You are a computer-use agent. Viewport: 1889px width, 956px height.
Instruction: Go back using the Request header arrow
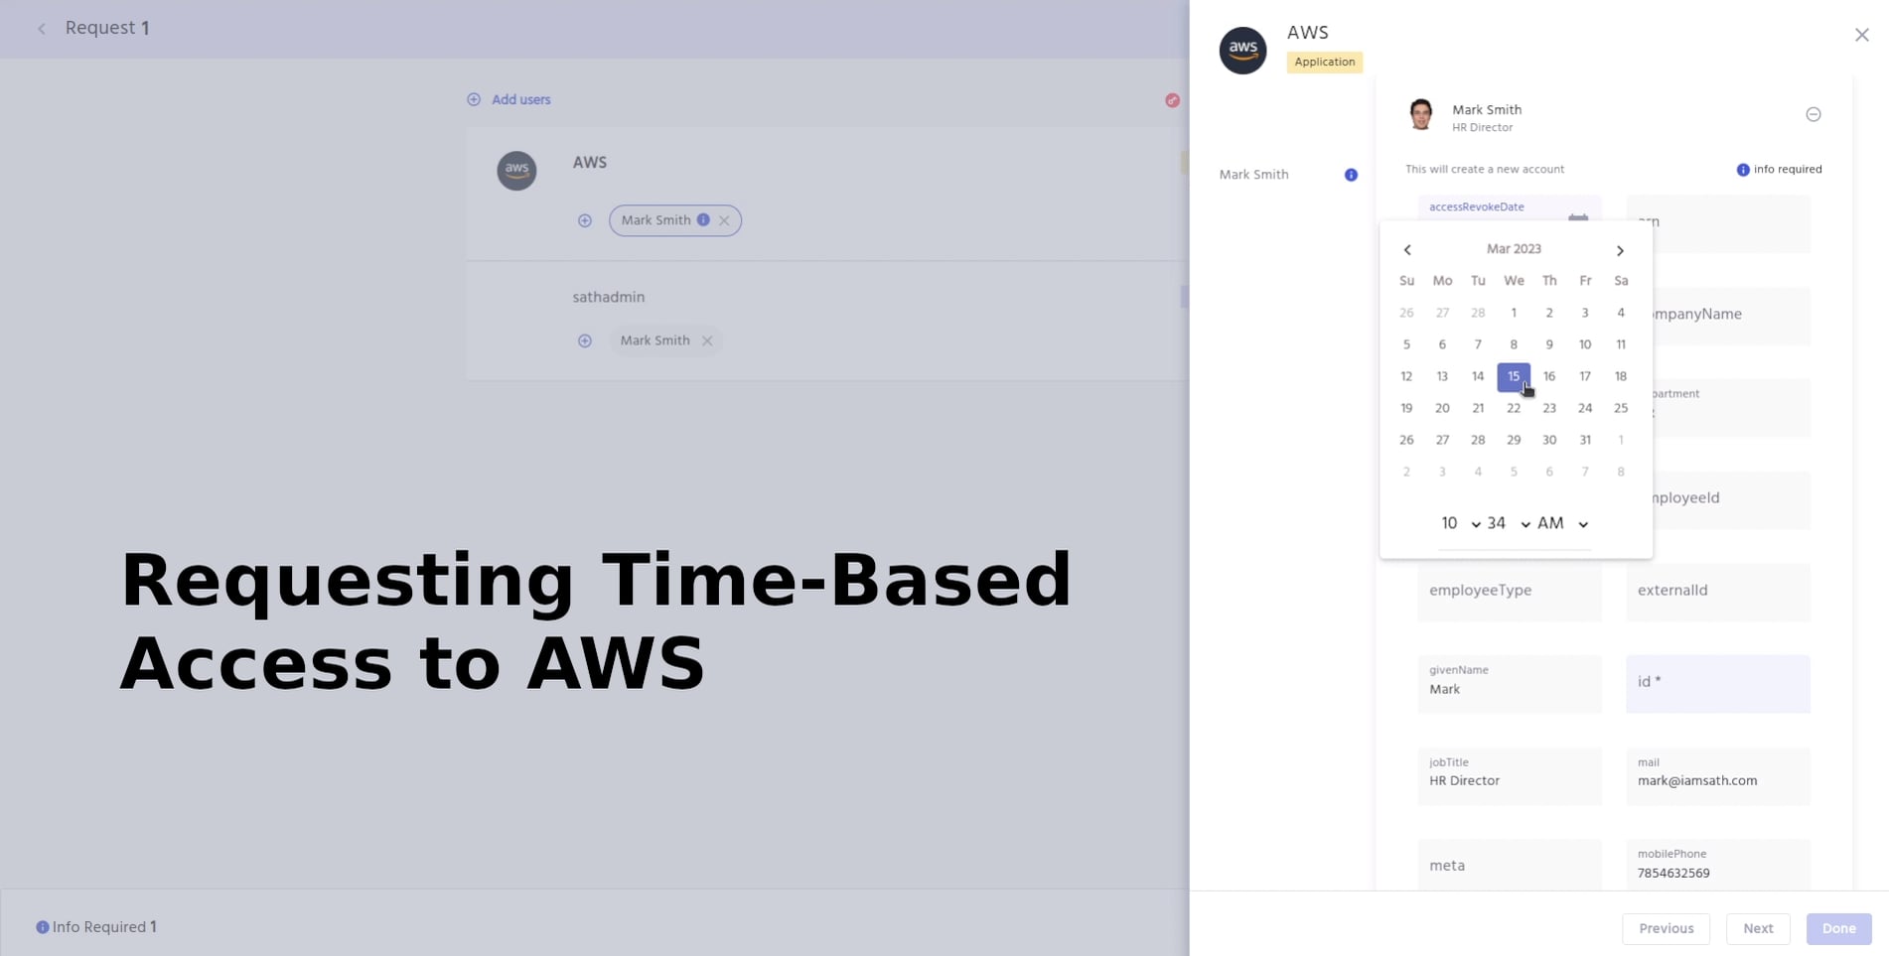(42, 29)
